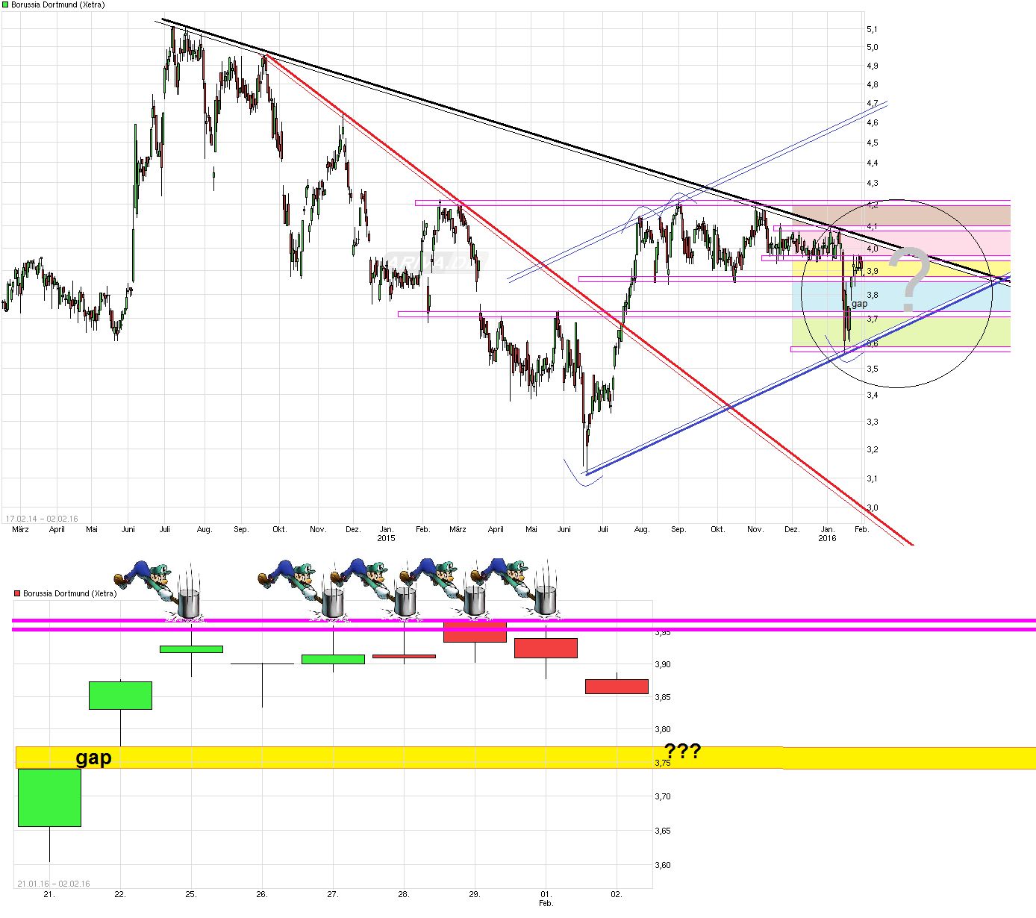
Task: Click the '3,70' price label on lower axis
Action: 663,796
